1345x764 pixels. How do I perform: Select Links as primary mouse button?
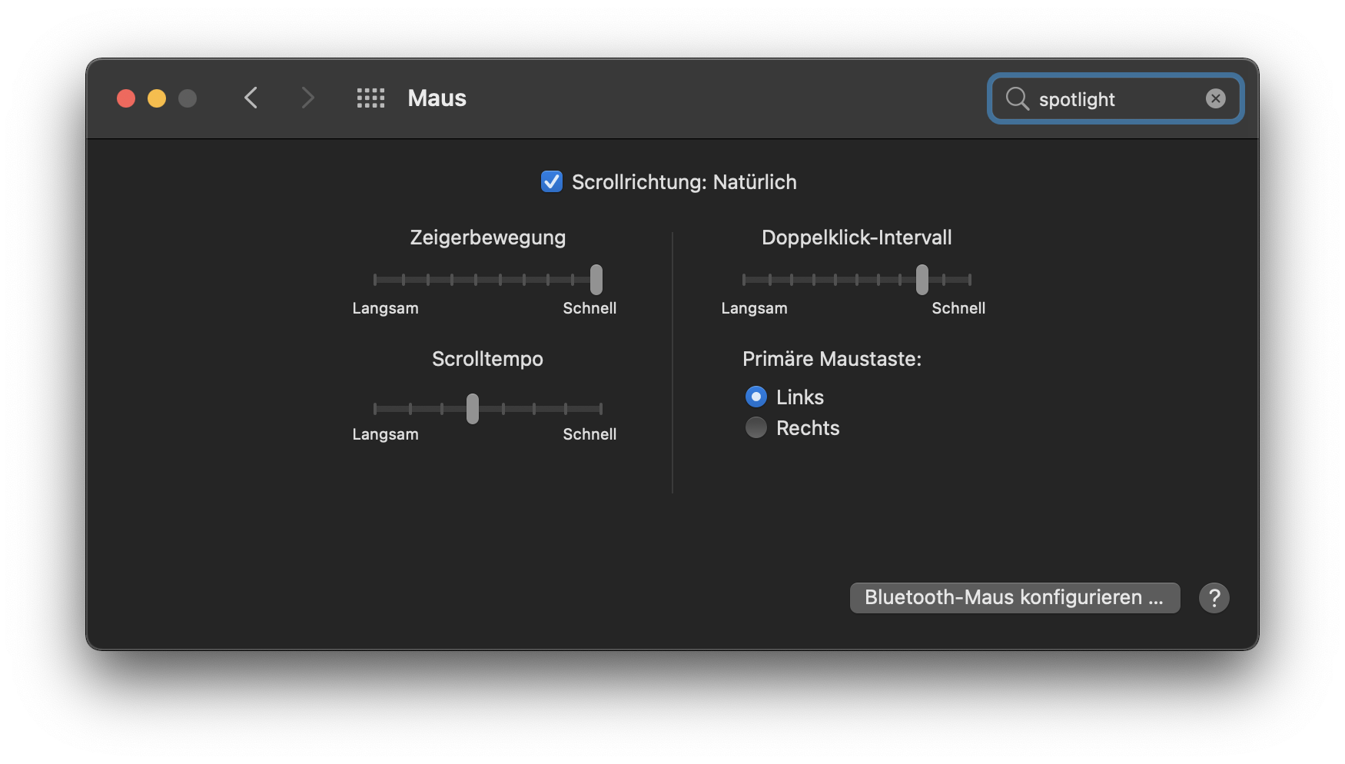click(x=756, y=397)
